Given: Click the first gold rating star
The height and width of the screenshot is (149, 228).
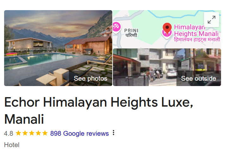Looking at the screenshot, I should (x=18, y=133).
